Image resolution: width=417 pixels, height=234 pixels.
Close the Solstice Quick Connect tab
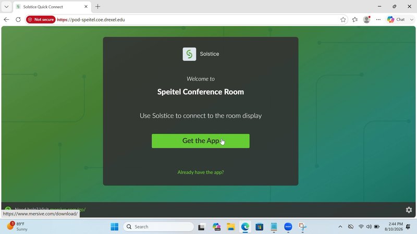coord(86,7)
